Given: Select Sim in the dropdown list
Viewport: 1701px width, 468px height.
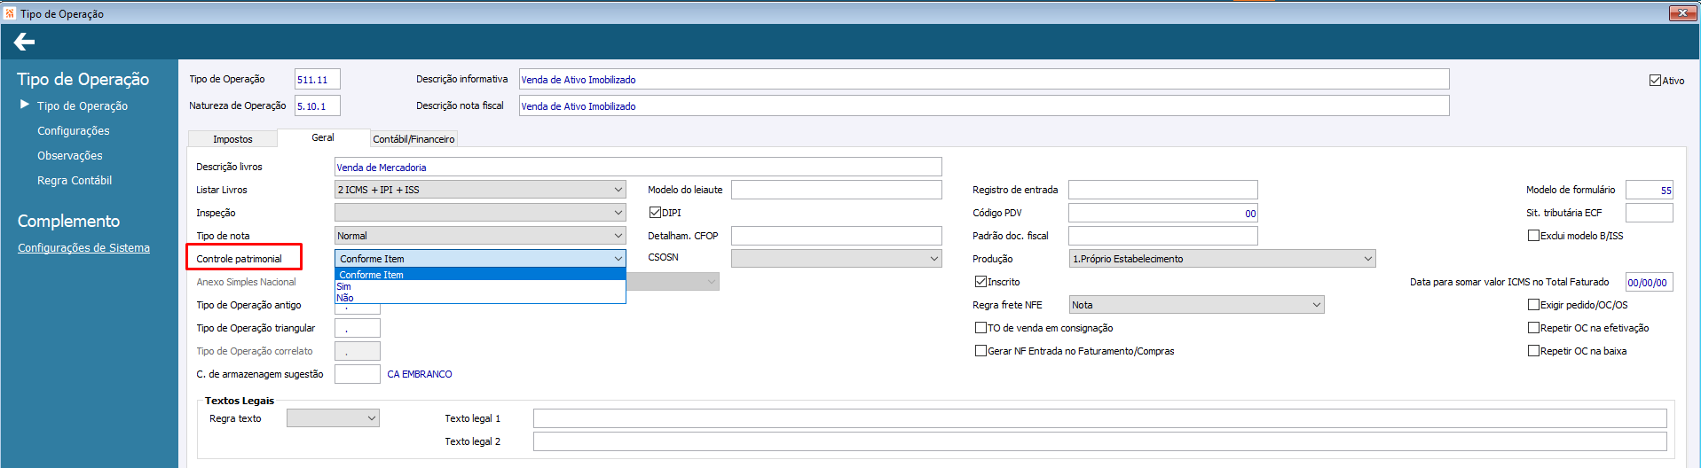Looking at the screenshot, I should click(x=480, y=286).
